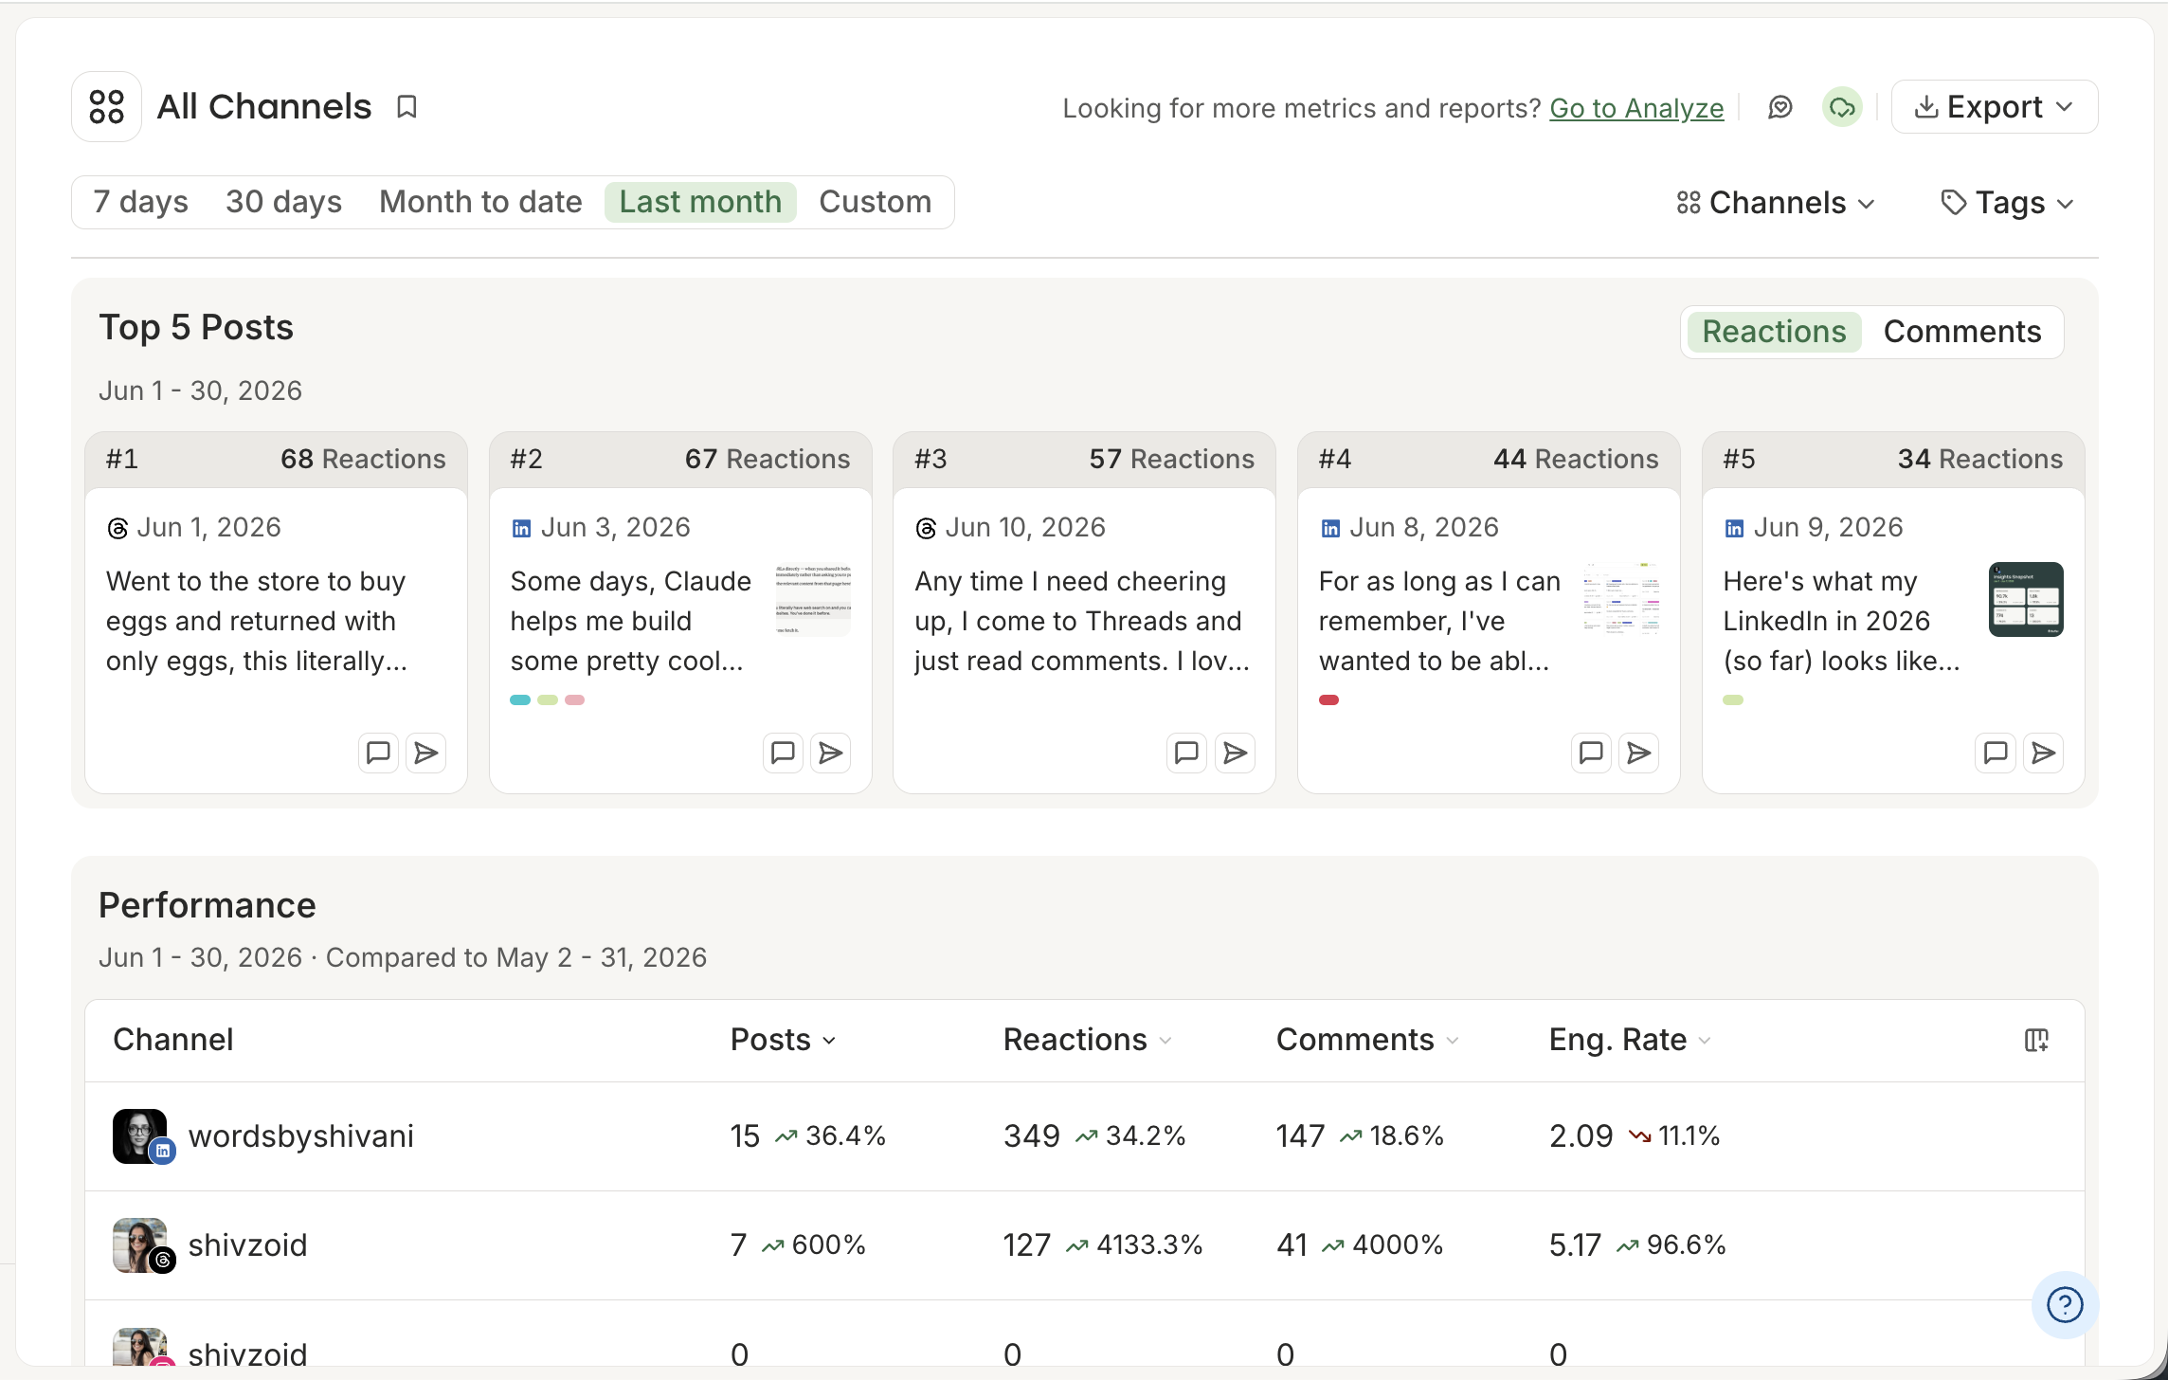
Task: Select the 30 days range tab
Action: (283, 202)
